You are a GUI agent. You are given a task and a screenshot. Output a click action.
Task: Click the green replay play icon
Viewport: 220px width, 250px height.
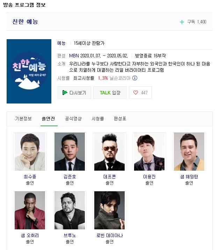[65, 92]
